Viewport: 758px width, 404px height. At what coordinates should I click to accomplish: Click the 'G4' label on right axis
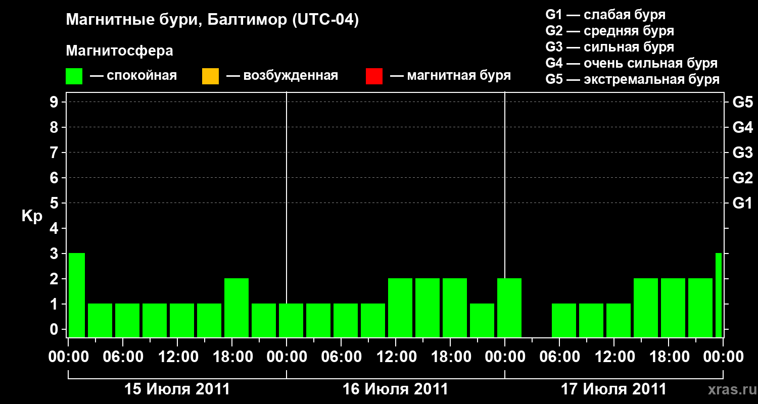coord(742,127)
